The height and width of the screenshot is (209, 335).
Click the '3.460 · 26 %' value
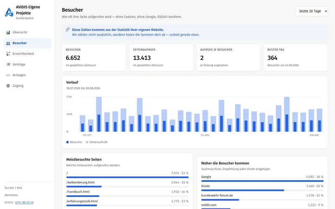tap(315, 186)
